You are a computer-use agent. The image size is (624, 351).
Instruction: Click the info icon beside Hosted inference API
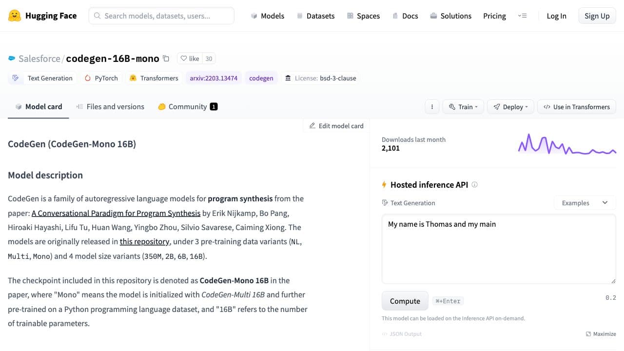(x=475, y=185)
